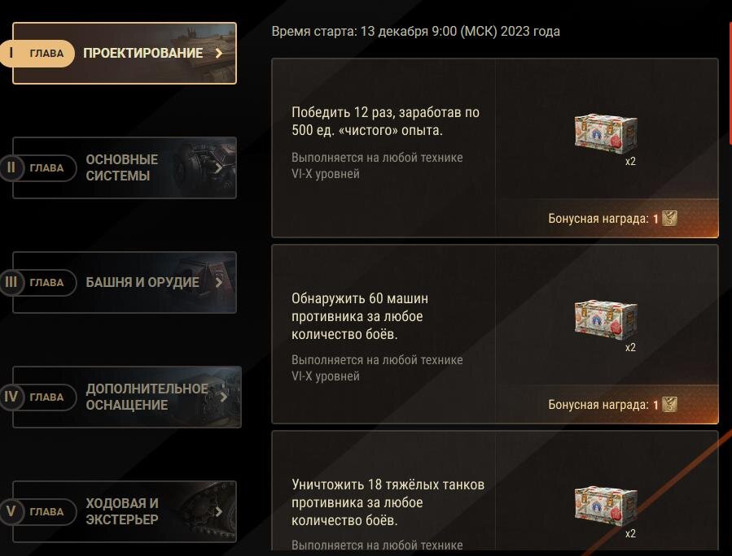Select the Roman numeral V chapter badge

click(11, 511)
